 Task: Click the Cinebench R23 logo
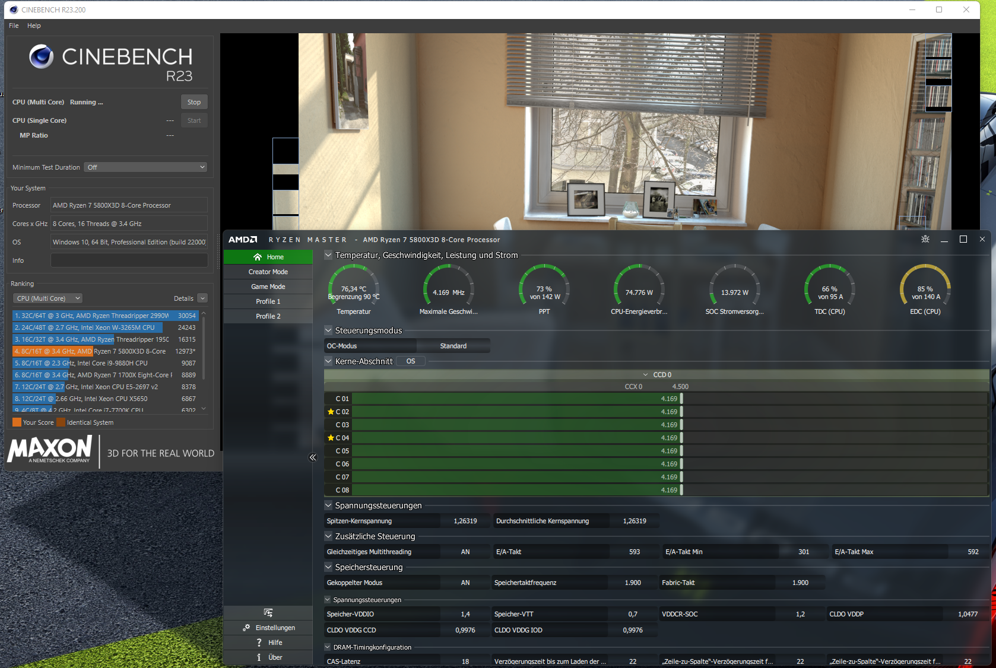[111, 62]
